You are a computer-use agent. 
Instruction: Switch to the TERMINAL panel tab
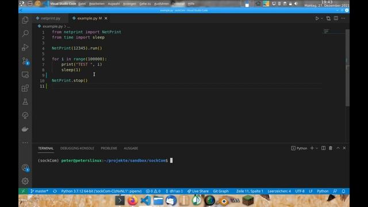(x=46, y=148)
